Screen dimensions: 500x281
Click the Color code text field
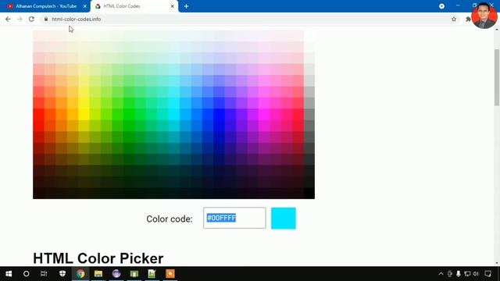point(234,218)
